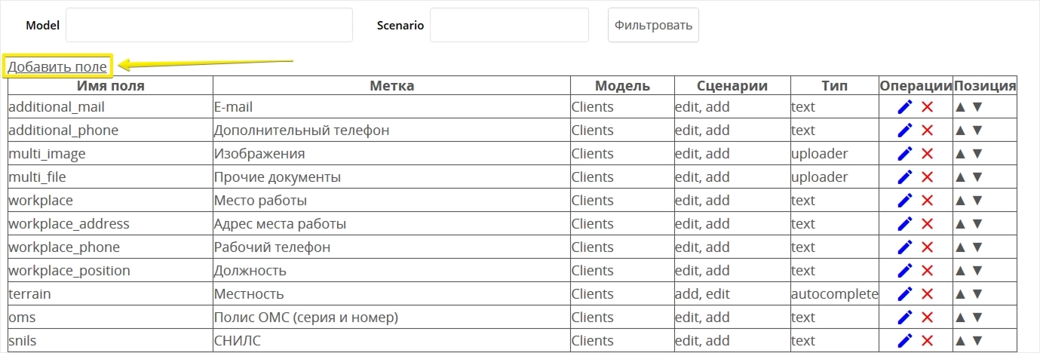Open the Добавить поле link

57,66
